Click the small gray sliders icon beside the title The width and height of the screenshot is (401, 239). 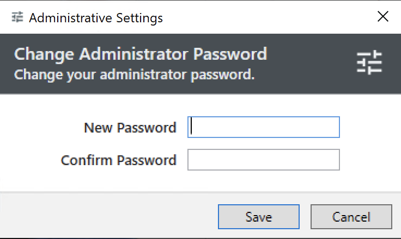tap(17, 17)
